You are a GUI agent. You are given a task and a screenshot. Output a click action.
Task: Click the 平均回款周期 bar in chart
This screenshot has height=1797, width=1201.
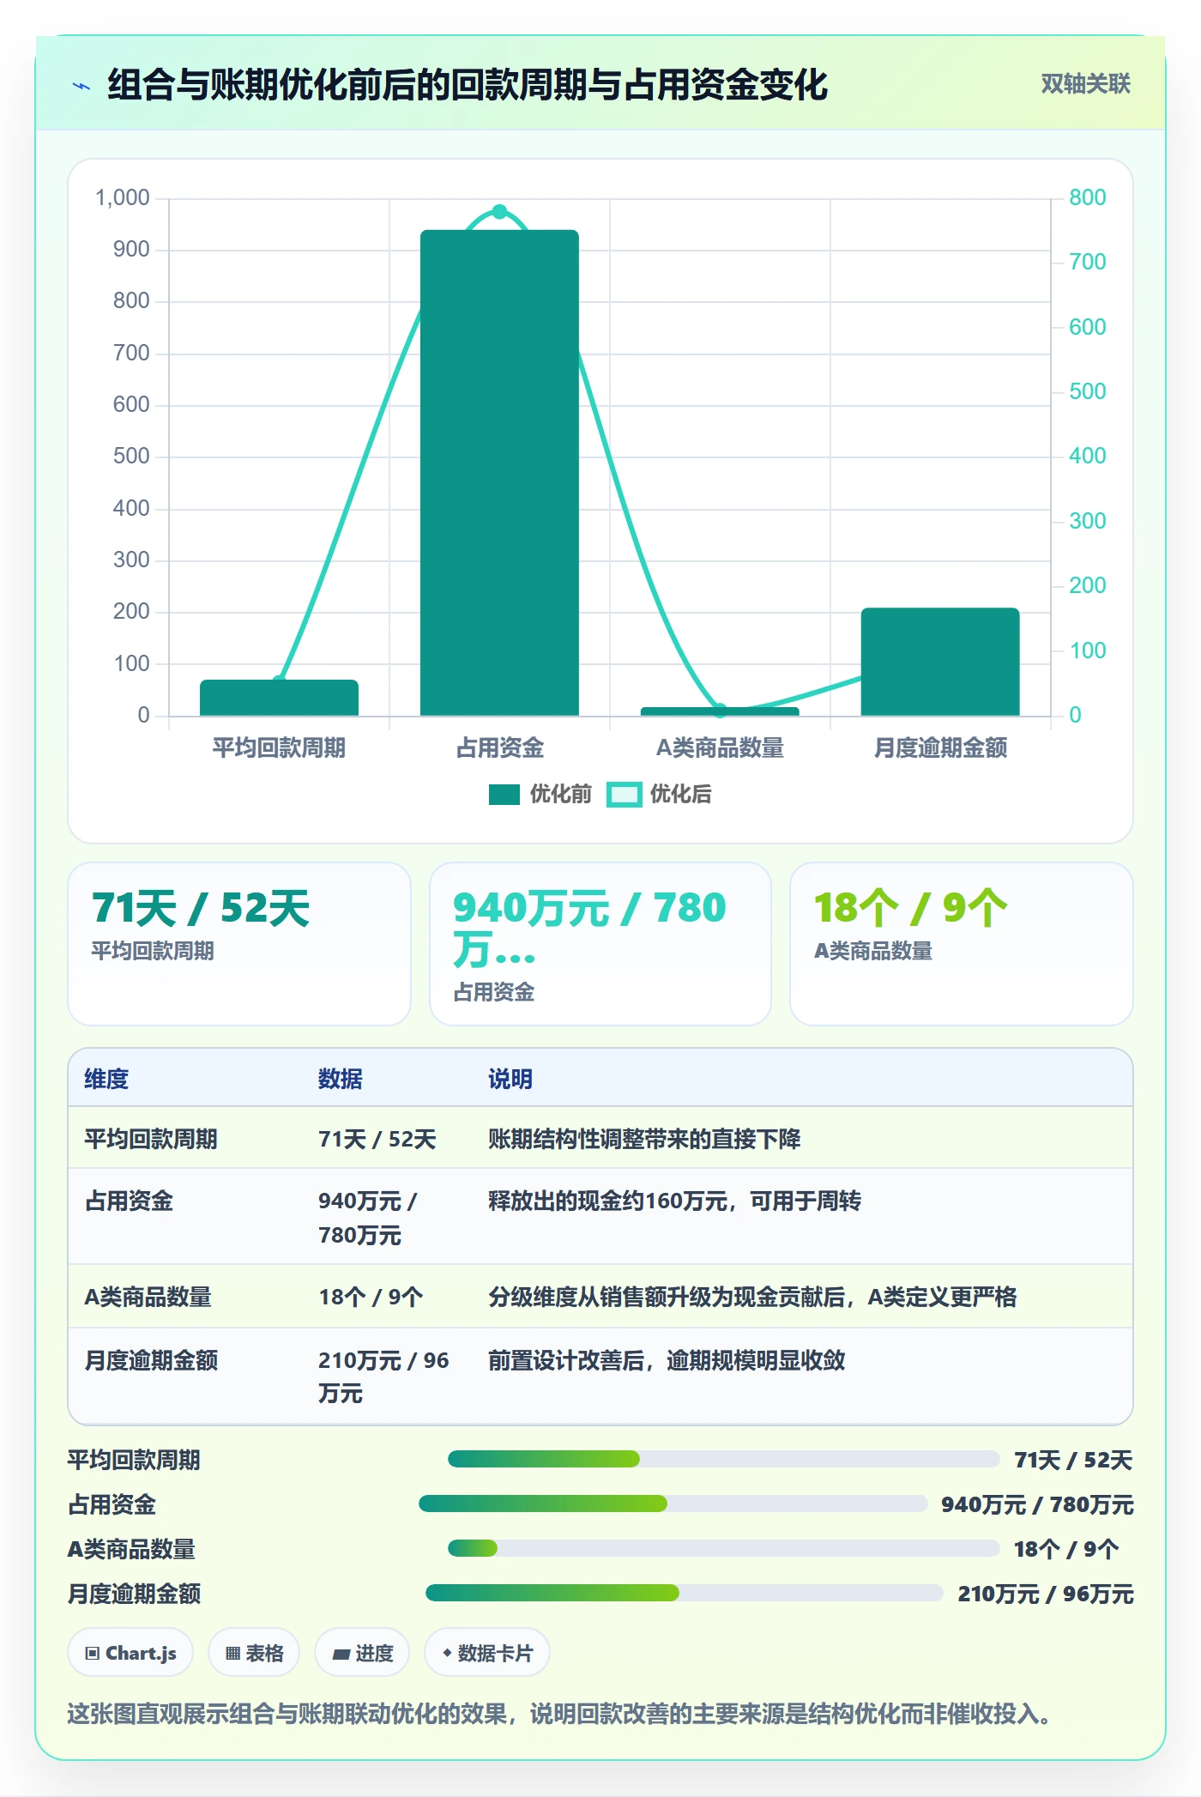click(279, 698)
